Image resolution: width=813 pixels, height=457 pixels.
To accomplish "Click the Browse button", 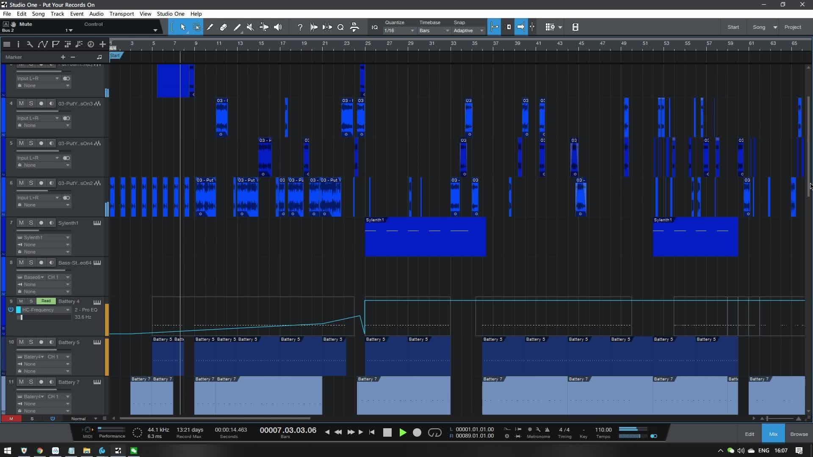I will [799, 434].
